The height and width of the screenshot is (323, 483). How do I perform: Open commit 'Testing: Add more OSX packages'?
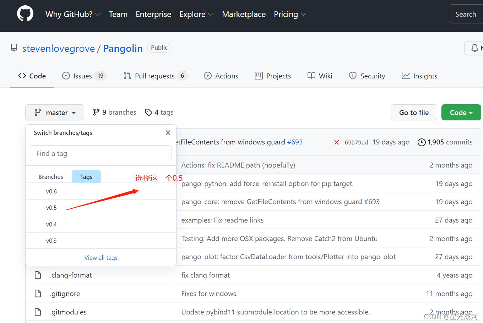pos(280,239)
